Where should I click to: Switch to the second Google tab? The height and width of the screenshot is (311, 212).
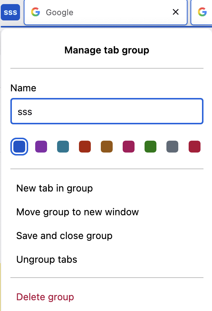click(x=202, y=12)
